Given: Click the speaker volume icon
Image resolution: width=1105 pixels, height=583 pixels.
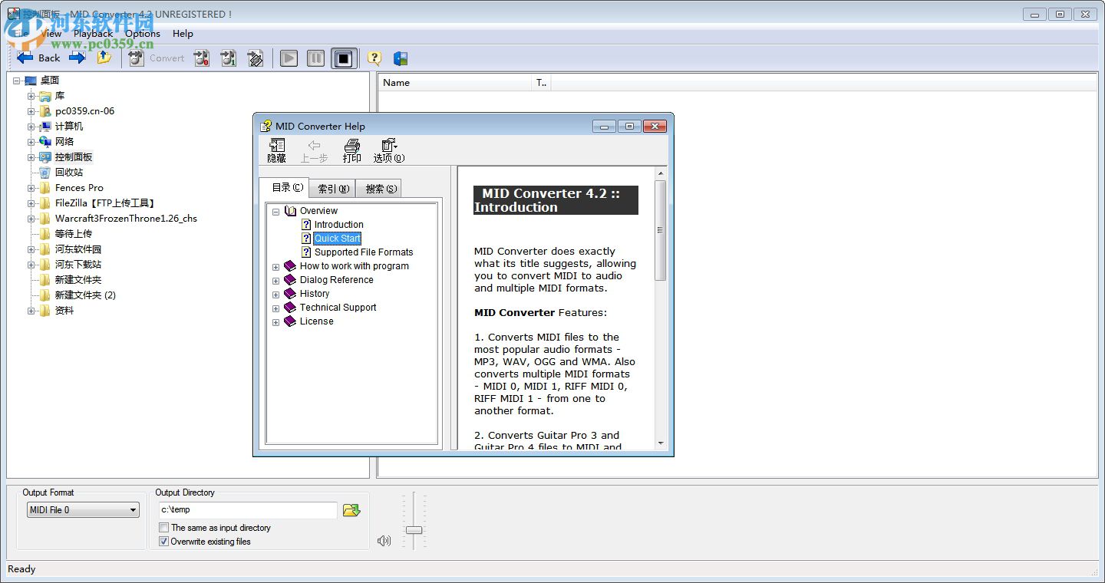Looking at the screenshot, I should (x=384, y=541).
